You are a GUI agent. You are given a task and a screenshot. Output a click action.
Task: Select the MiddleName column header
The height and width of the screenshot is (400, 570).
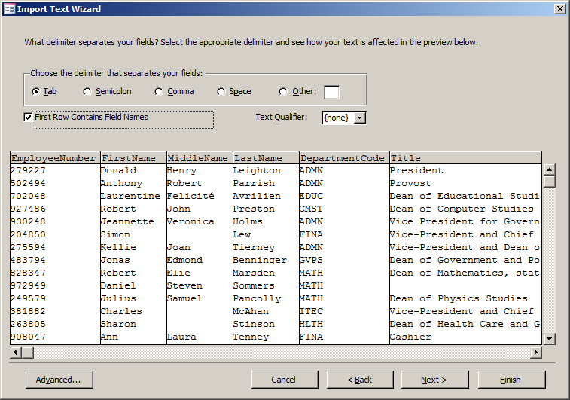pyautogui.click(x=200, y=158)
